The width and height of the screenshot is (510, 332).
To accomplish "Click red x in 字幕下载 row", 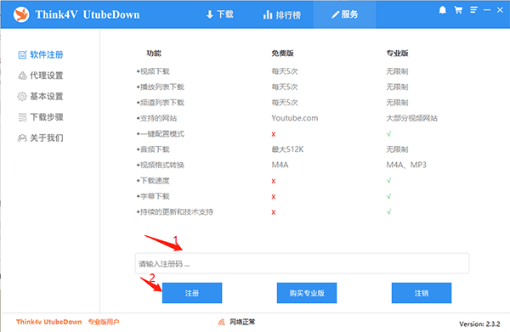I will coord(274,196).
